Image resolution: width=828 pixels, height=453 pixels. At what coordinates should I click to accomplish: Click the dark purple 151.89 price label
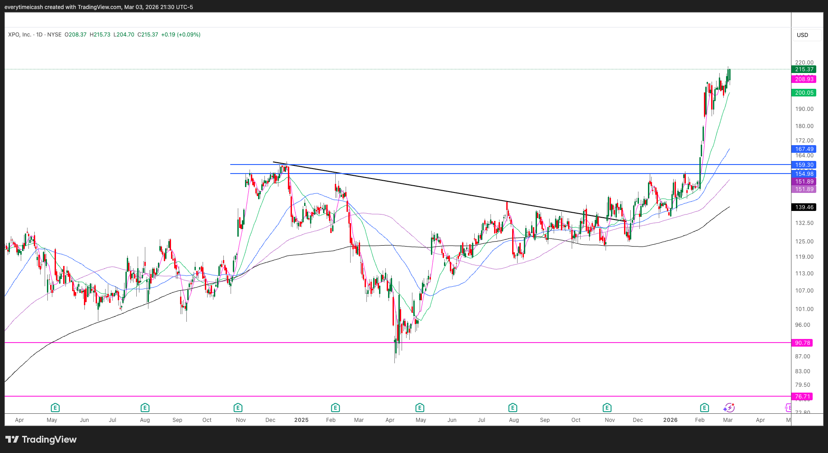(x=804, y=182)
